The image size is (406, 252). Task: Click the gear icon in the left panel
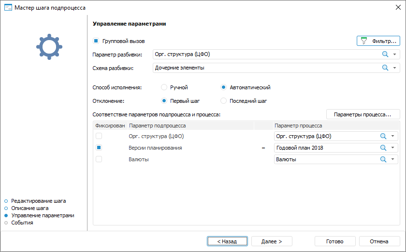48,47
